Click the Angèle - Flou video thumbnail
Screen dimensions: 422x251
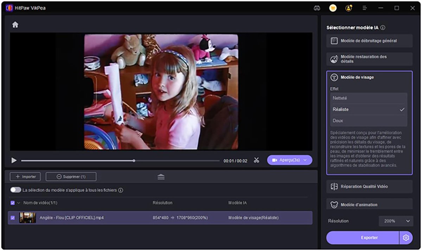27,218
